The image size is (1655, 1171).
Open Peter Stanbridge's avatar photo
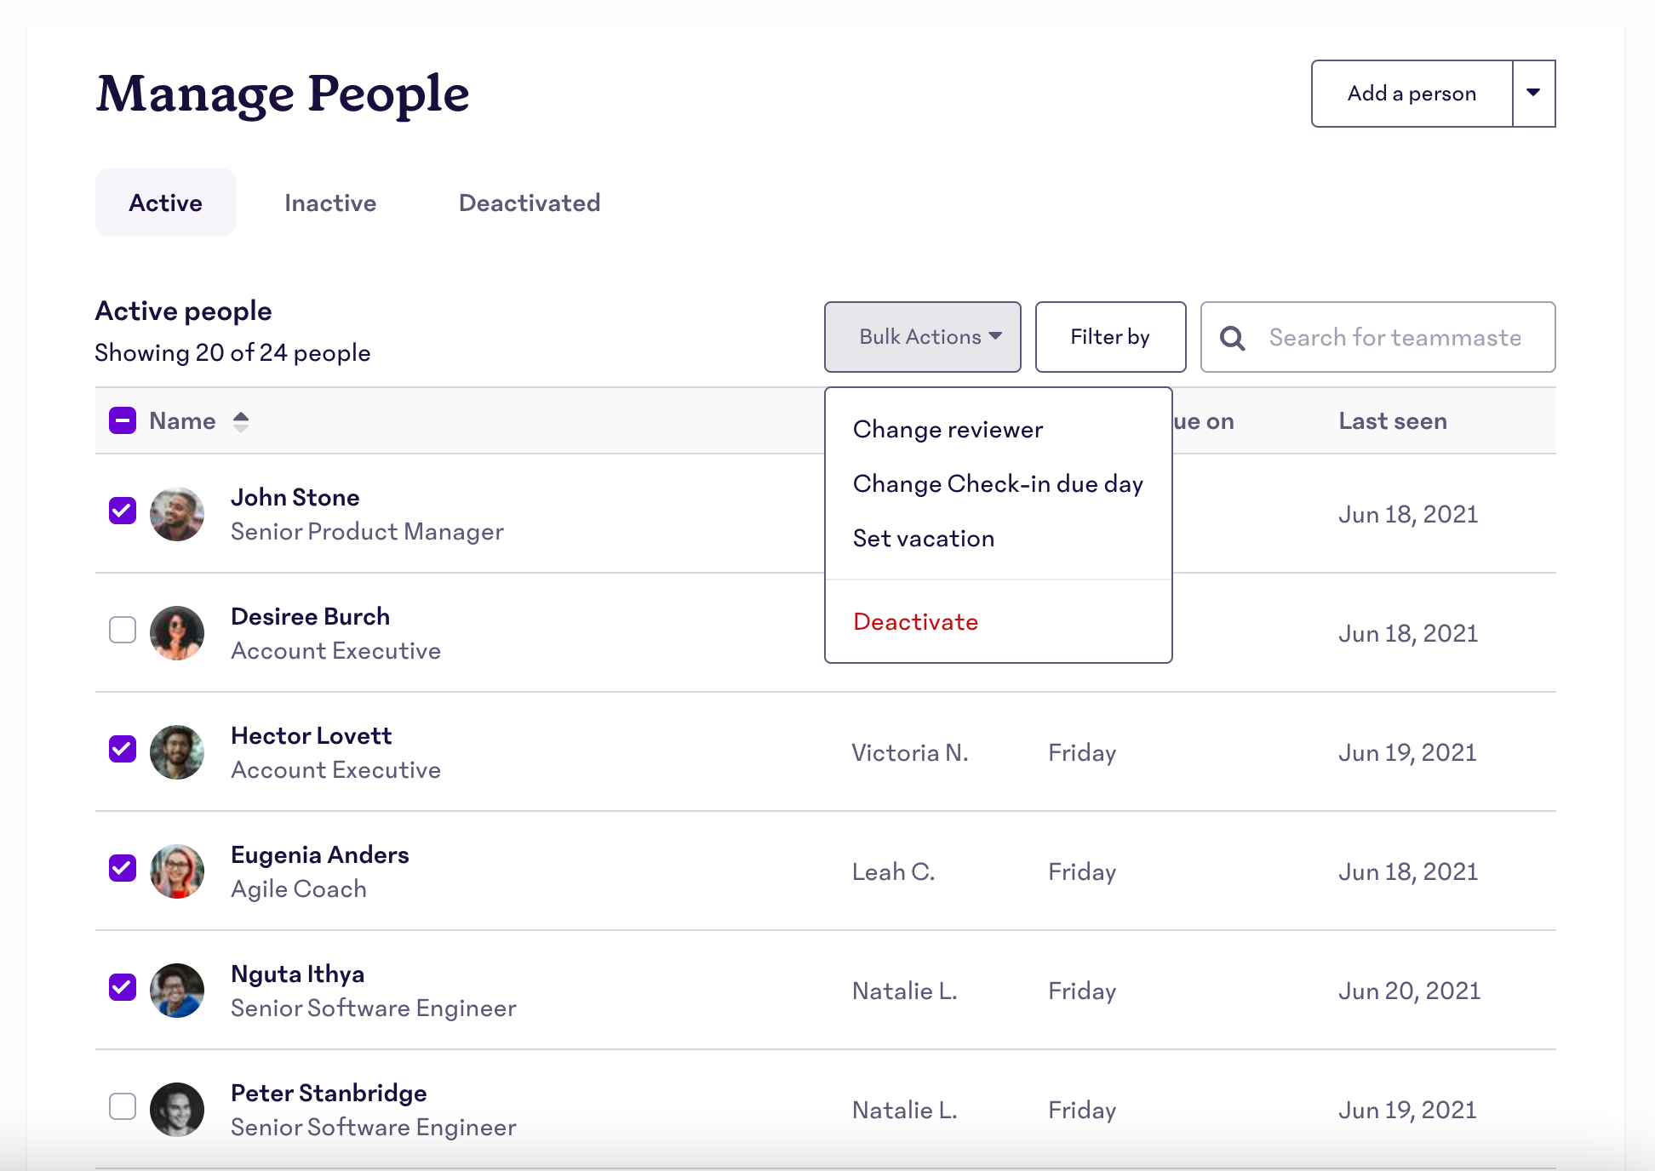(x=177, y=1110)
